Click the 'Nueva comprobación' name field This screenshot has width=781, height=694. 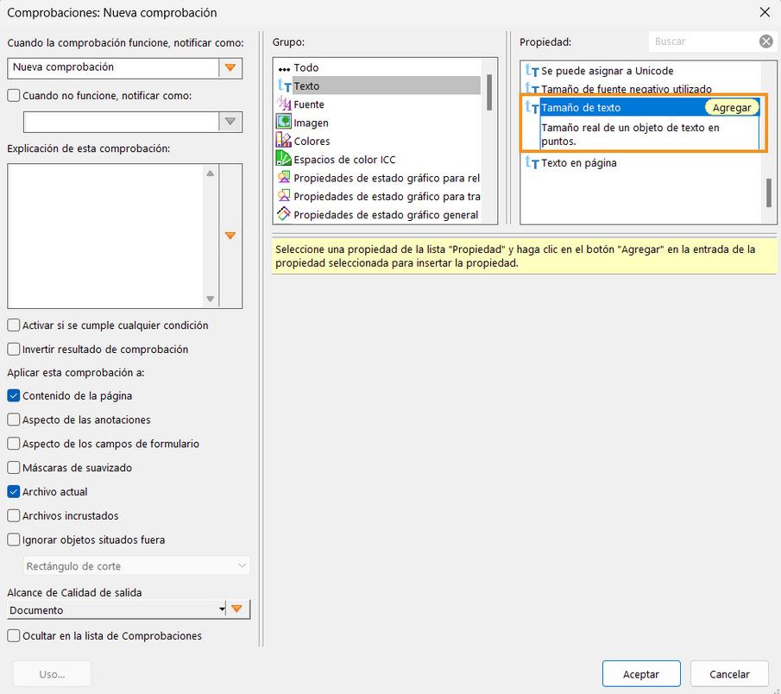pyautogui.click(x=113, y=67)
